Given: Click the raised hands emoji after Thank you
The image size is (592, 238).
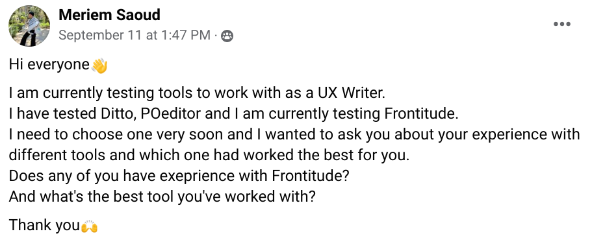Looking at the screenshot, I should point(90,226).
